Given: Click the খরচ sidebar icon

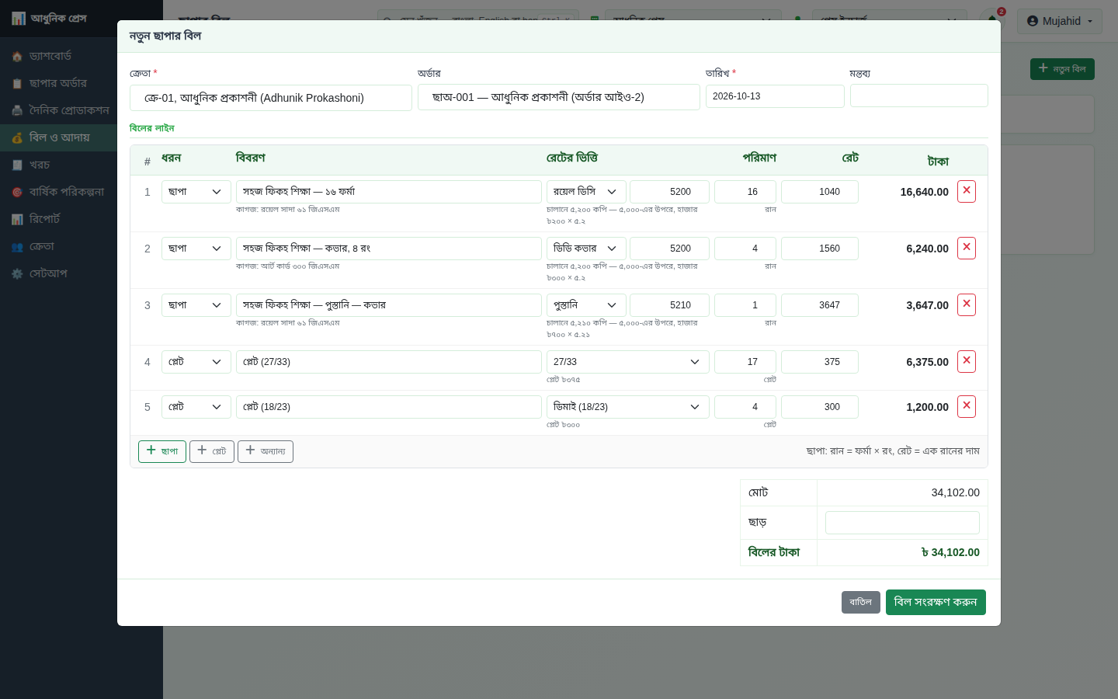Looking at the screenshot, I should pos(17,165).
